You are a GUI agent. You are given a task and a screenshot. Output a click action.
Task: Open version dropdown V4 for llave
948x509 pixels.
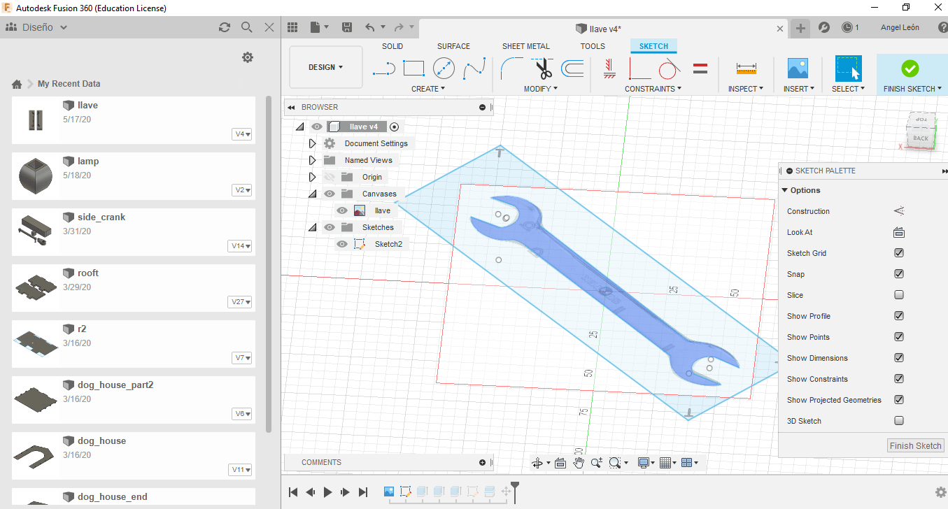pyautogui.click(x=242, y=134)
